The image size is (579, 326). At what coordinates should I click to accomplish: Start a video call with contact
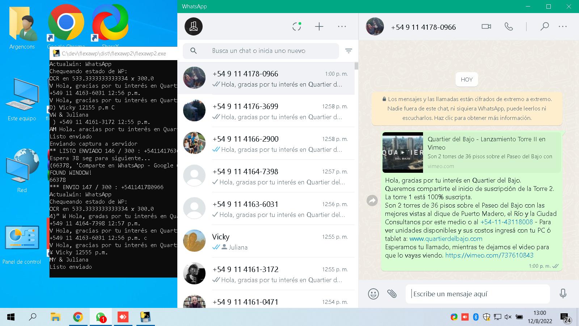pyautogui.click(x=486, y=26)
